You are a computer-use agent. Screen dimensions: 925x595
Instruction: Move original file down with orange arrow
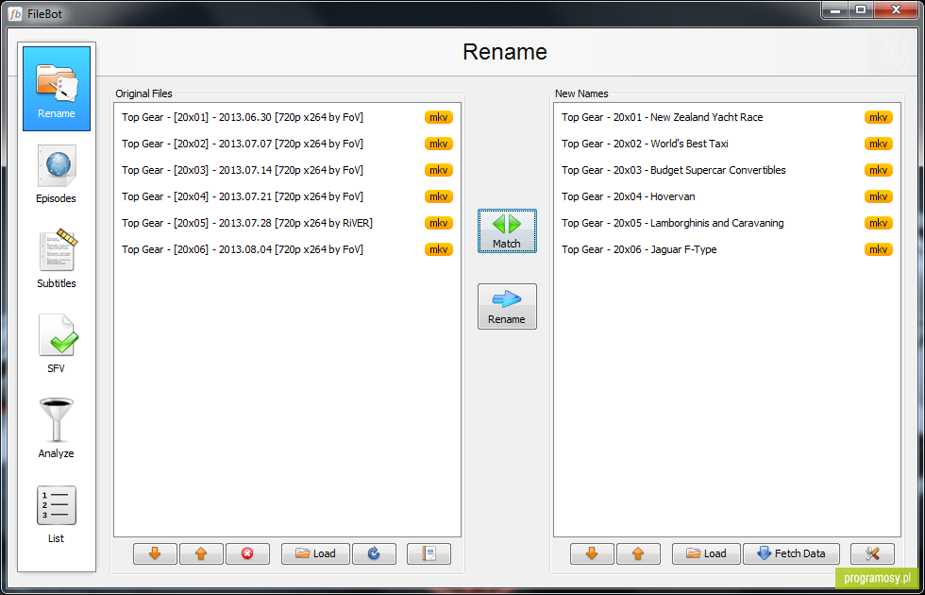155,553
